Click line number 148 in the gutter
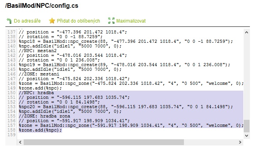 point(12,84)
